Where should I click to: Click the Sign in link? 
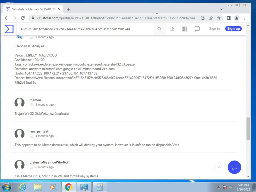click(x=214, y=28)
